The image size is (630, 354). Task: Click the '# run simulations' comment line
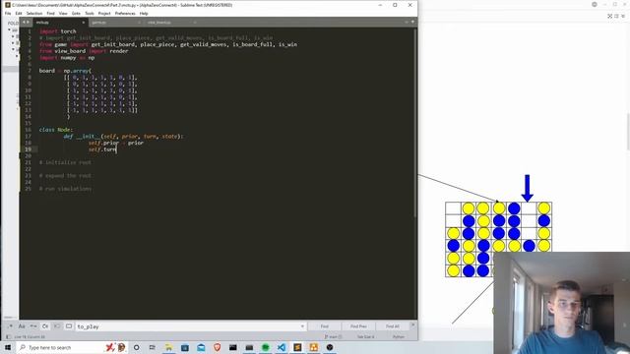pos(66,189)
